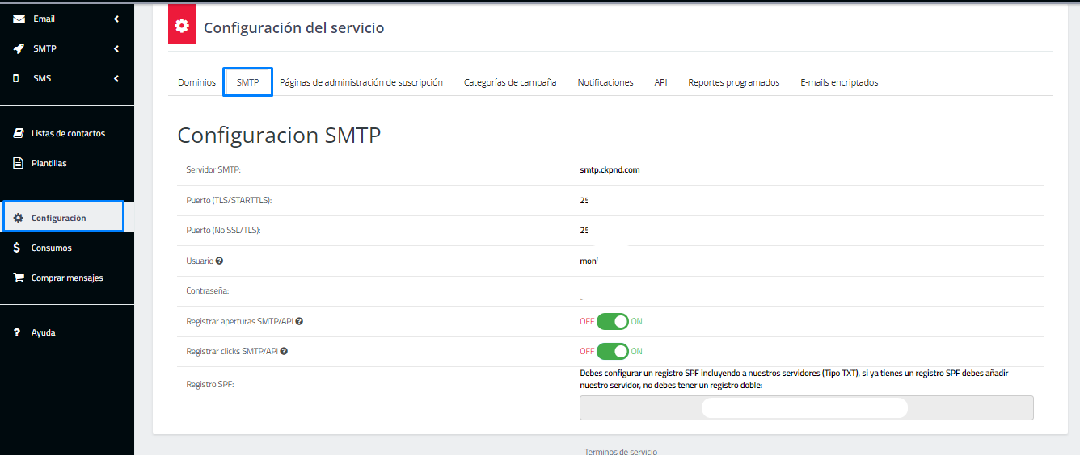Click the Email envelope icon in sidebar

coord(19,19)
